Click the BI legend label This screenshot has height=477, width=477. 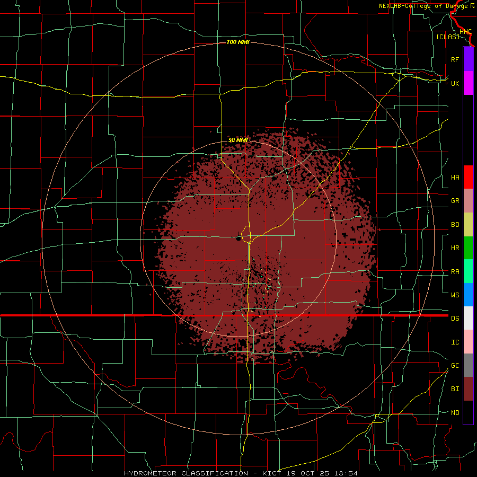[455, 389]
